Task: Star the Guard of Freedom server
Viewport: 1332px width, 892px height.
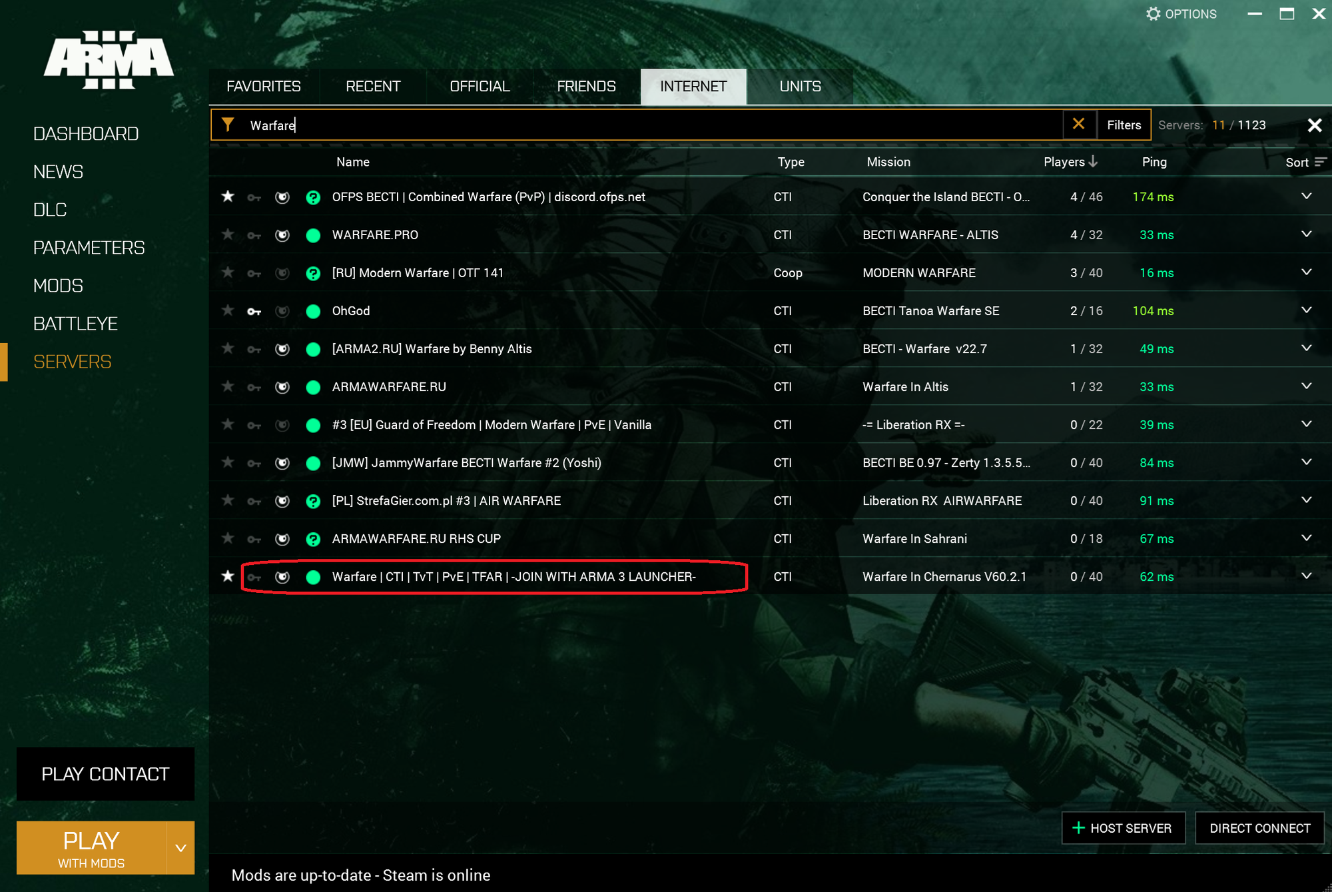Action: pyautogui.click(x=228, y=424)
